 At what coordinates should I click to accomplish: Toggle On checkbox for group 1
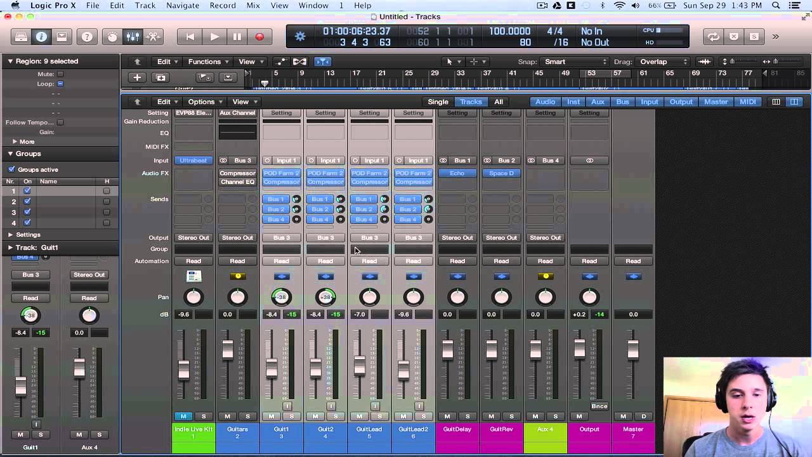(27, 191)
